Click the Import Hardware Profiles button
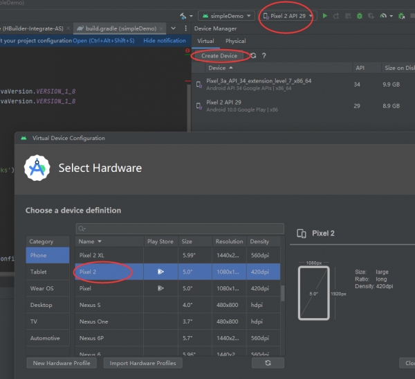 142,363
